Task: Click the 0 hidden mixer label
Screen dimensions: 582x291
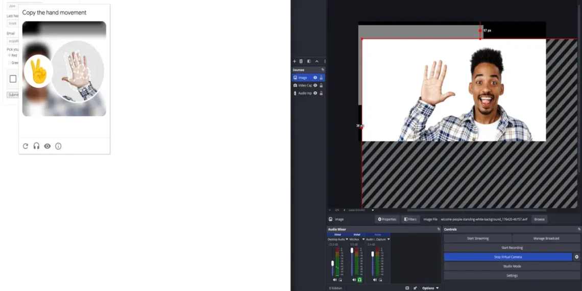Action: (x=335, y=288)
